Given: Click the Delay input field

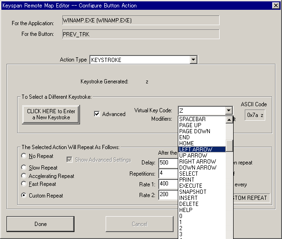Looking at the screenshot, I should 168,163.
